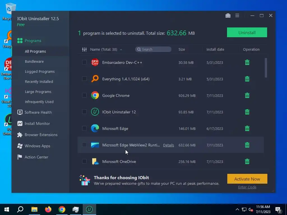This screenshot has height=215, width=287.
Task: Delete Embarcadero Dev-C++ using its trash icon
Action: pyautogui.click(x=247, y=62)
